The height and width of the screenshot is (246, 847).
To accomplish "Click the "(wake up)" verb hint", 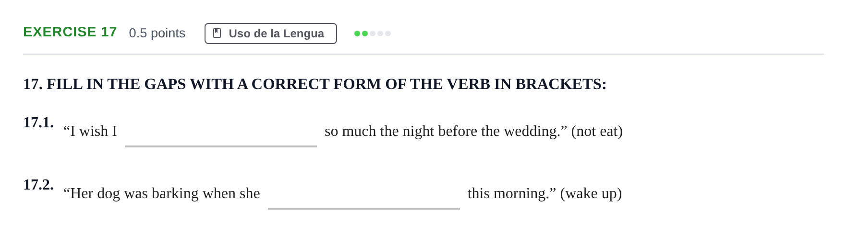I will tap(591, 193).
